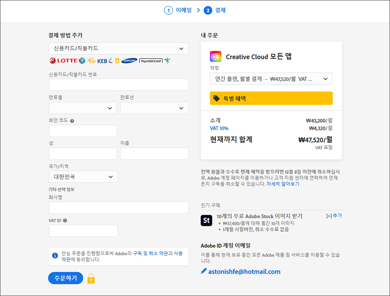This screenshot has height=296, width=390.
Task: Open the 자세히 알아보기 link
Action: pyautogui.click(x=283, y=184)
